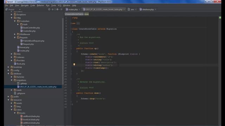Open the Refactor menu

(x=40, y=6)
